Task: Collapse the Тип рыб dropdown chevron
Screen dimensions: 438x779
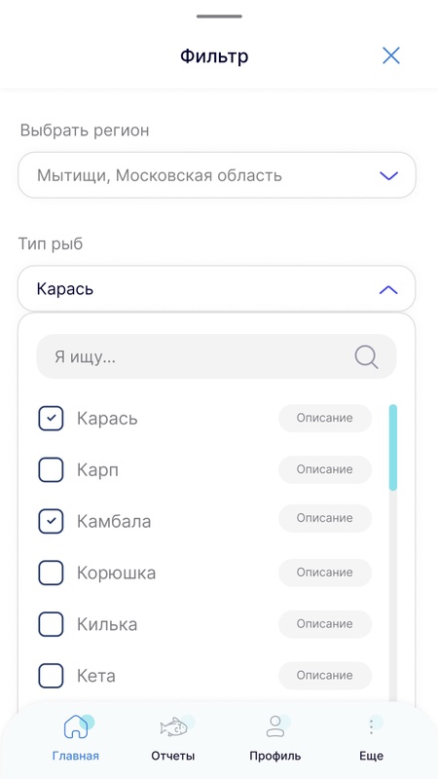Action: 388,289
